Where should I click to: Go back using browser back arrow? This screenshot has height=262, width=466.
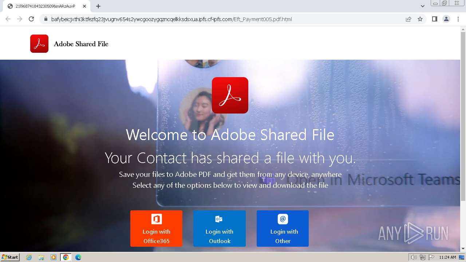[x=8, y=19]
